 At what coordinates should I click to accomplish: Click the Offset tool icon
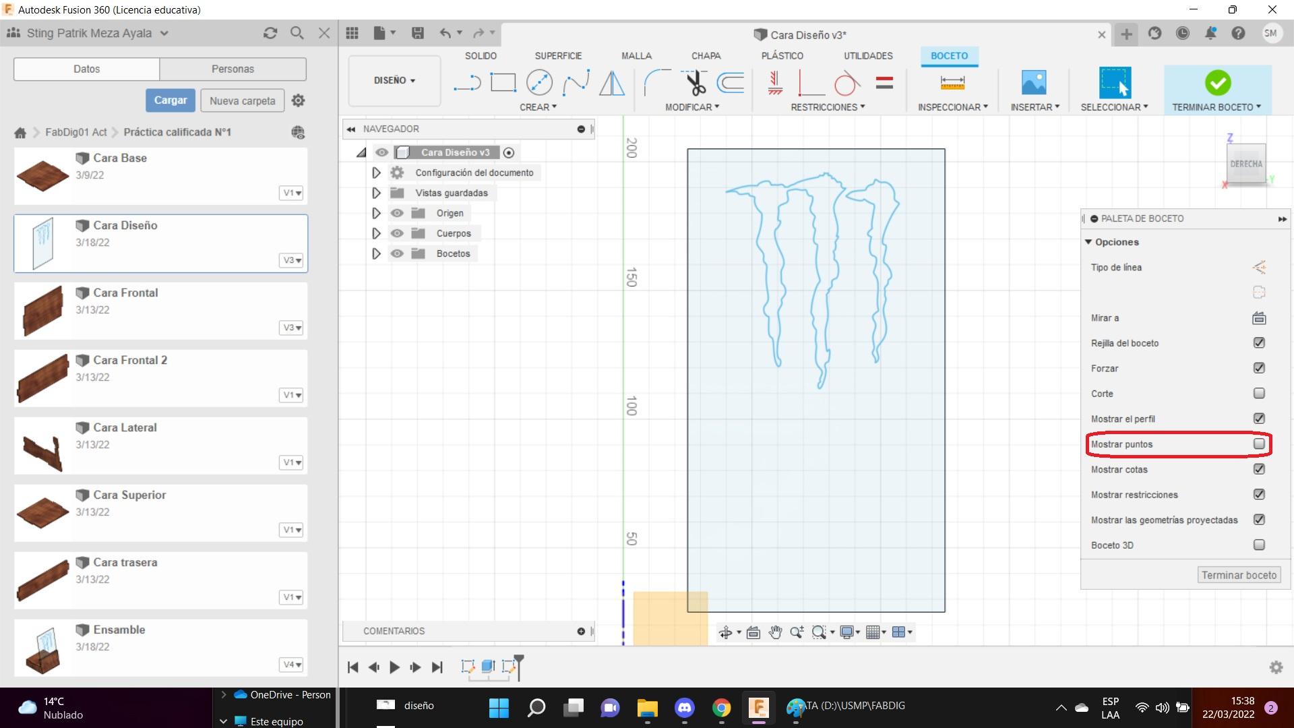click(731, 83)
